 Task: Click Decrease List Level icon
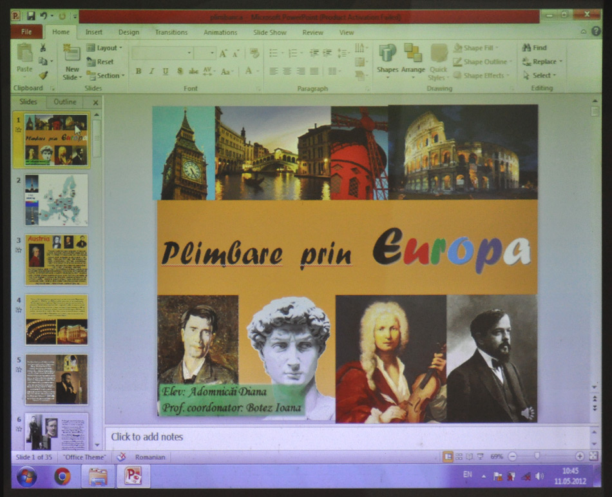(314, 53)
